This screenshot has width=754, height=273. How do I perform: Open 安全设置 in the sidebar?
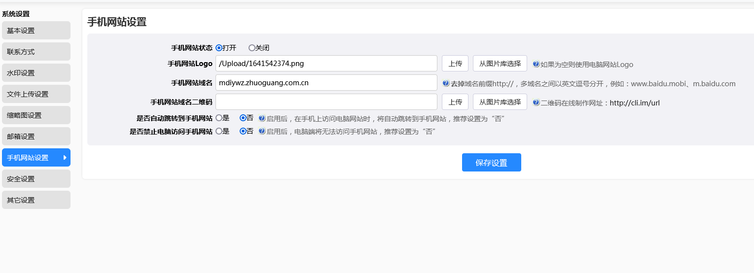pos(36,179)
